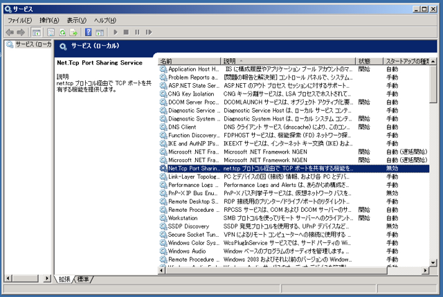443x297 pixels.
Task: Select the Diagnostic Service service
Action: [293, 111]
